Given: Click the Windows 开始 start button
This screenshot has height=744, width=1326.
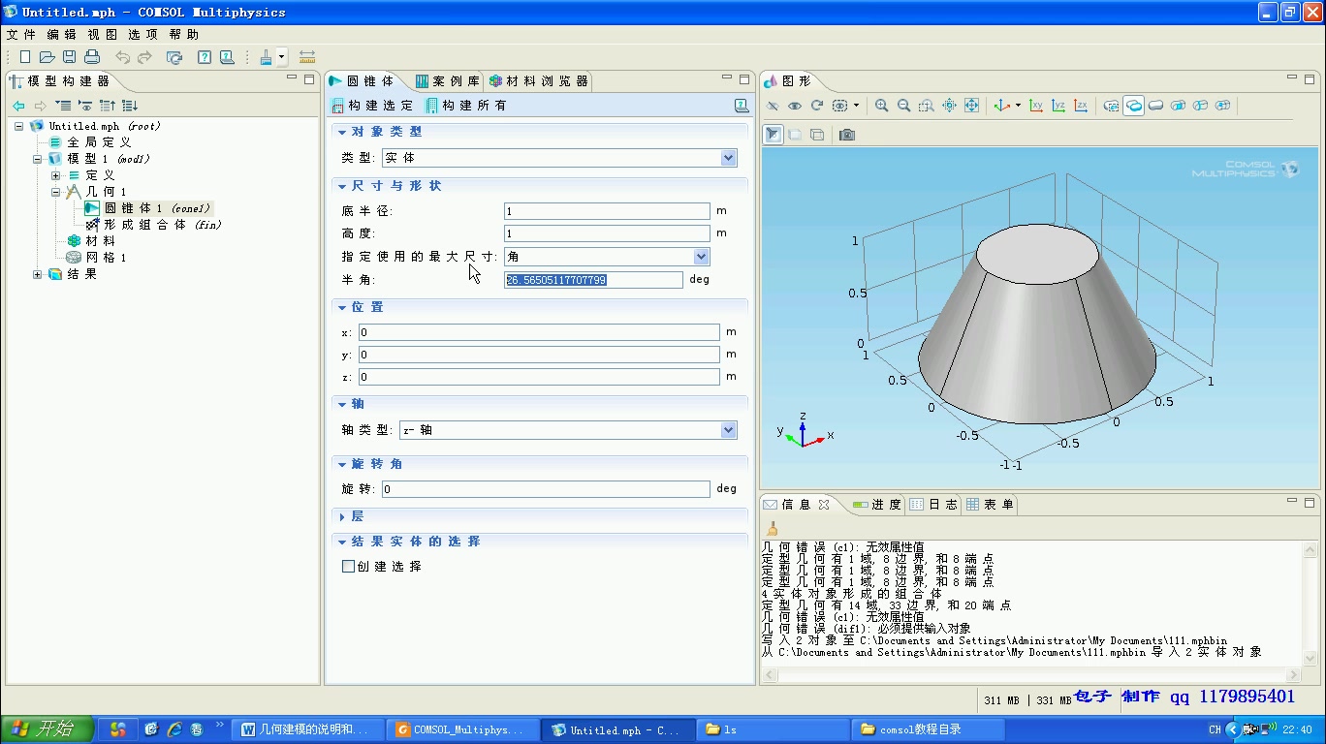Looking at the screenshot, I should (x=47, y=729).
